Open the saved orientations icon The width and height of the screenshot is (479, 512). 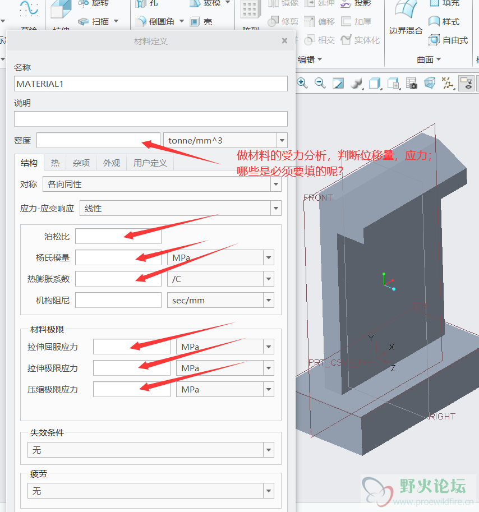pos(393,83)
